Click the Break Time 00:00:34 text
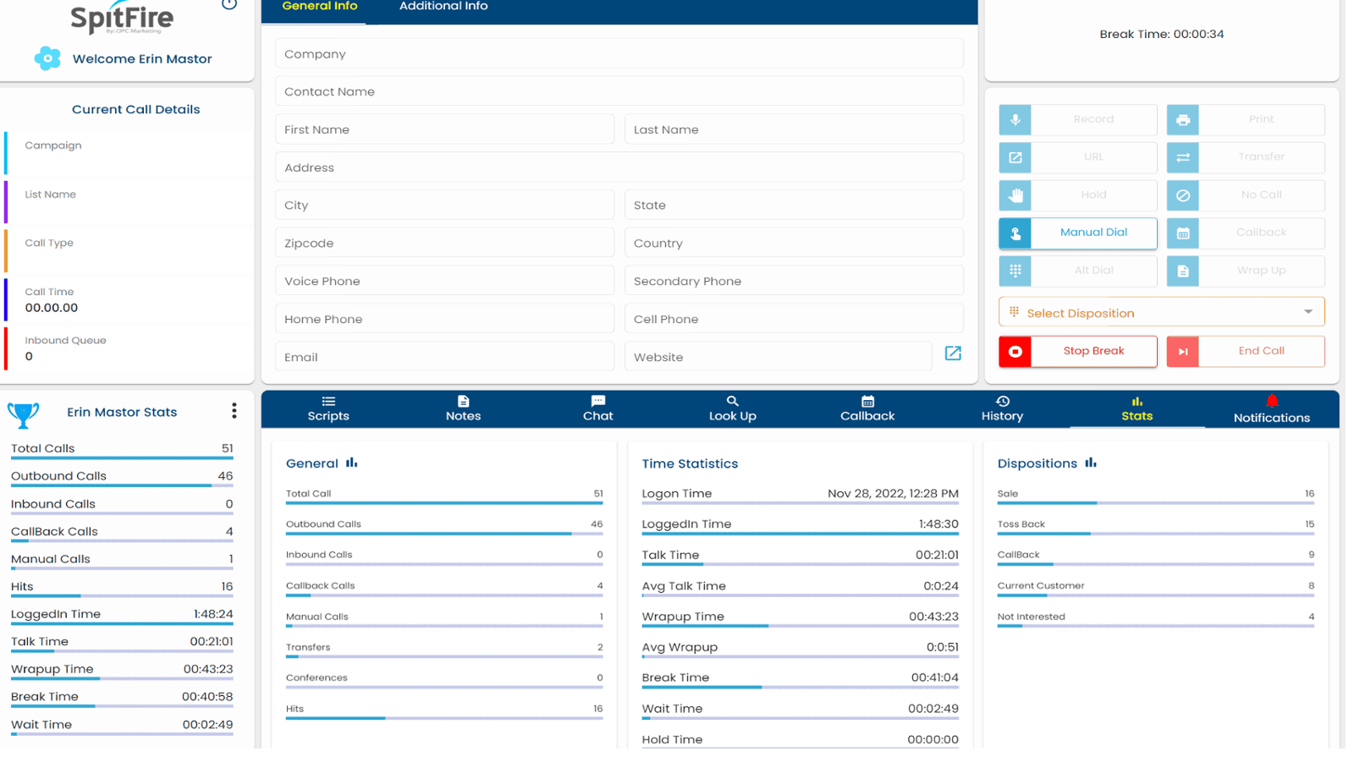The height and width of the screenshot is (773, 1354). point(1161,34)
